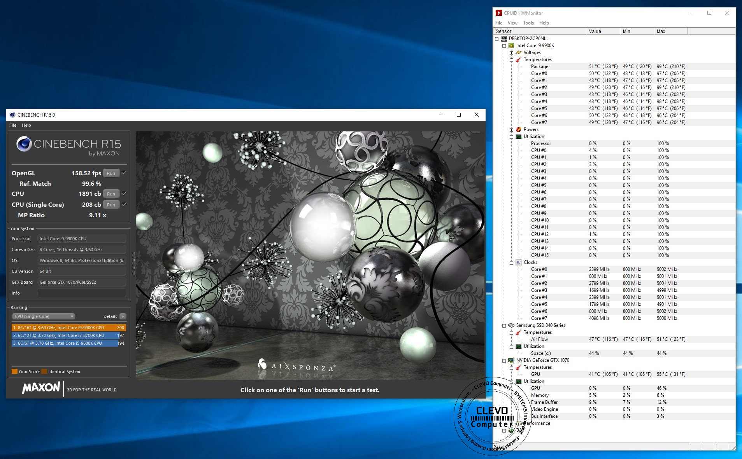
Task: Open HWMonitor Tools menu
Action: [528, 23]
